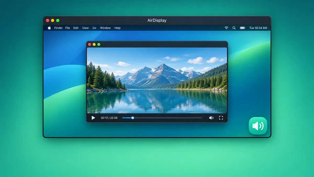The height and width of the screenshot is (177, 314).
Task: Click the video progress slider knob
Action: [133, 118]
